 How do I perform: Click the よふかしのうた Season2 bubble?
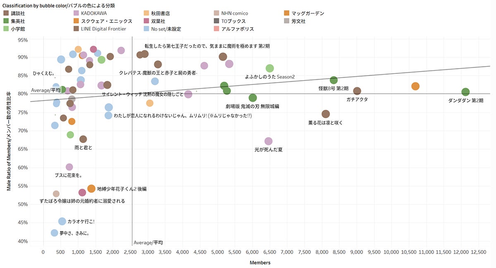coord(270,68)
